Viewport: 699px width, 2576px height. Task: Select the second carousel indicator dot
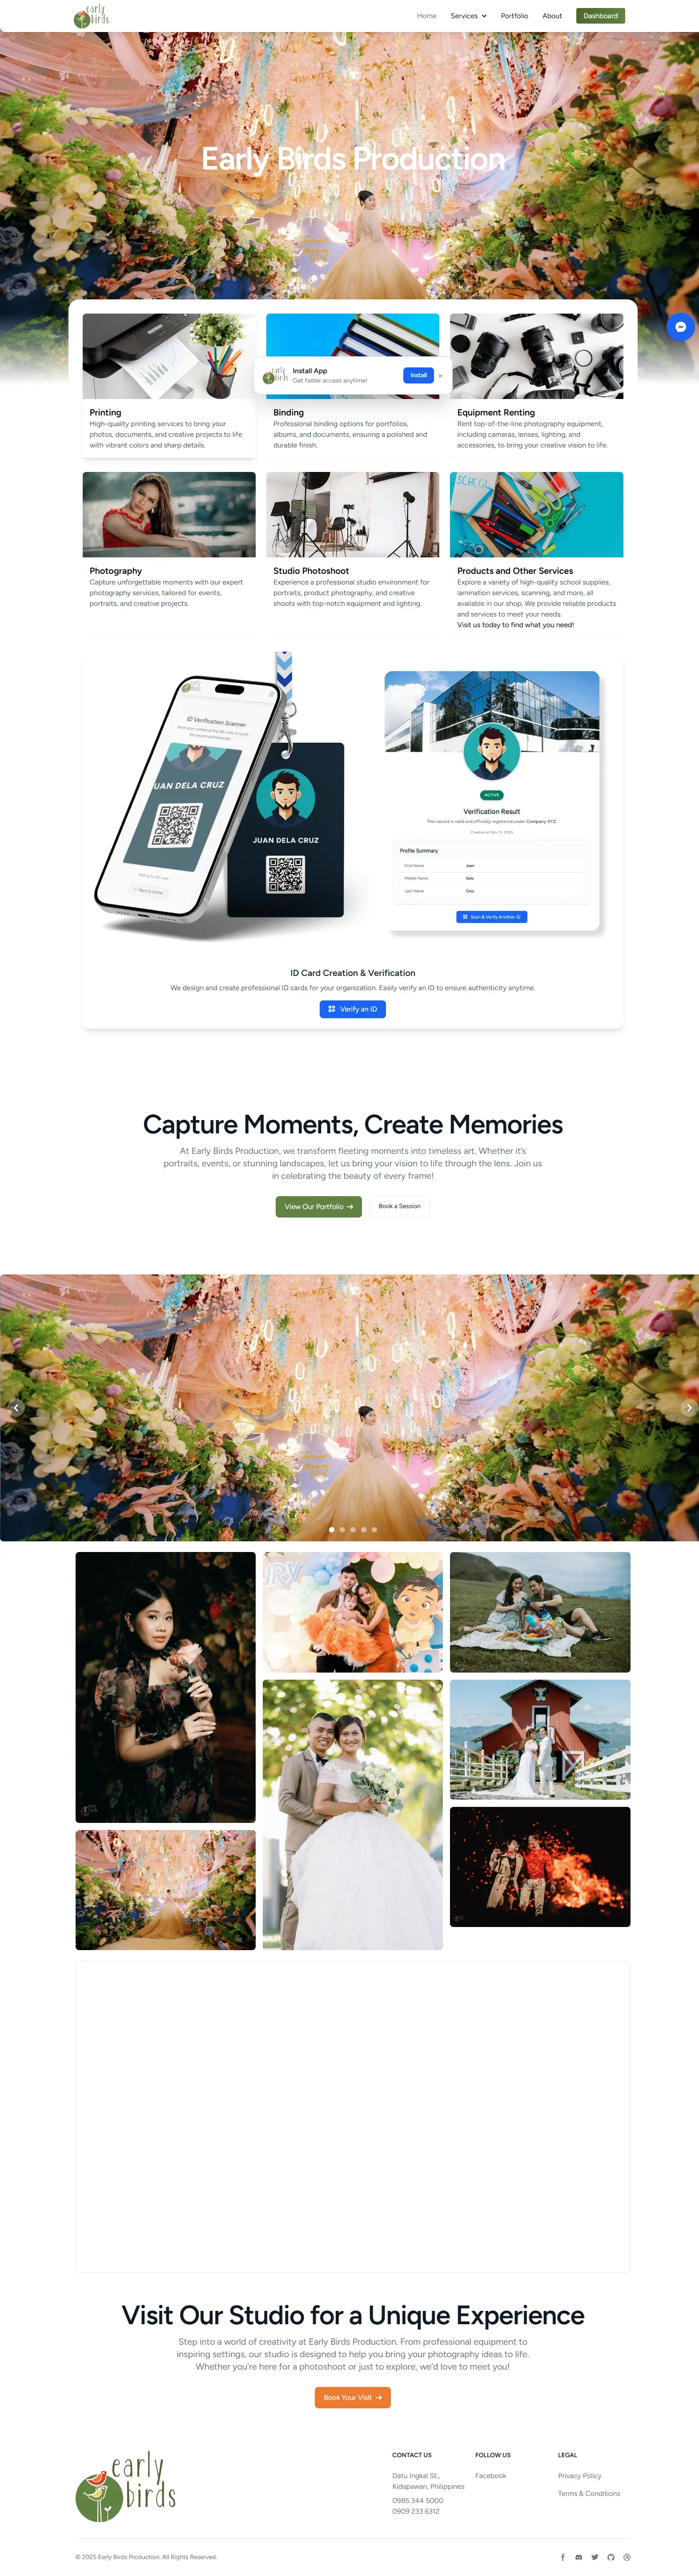coord(342,1529)
